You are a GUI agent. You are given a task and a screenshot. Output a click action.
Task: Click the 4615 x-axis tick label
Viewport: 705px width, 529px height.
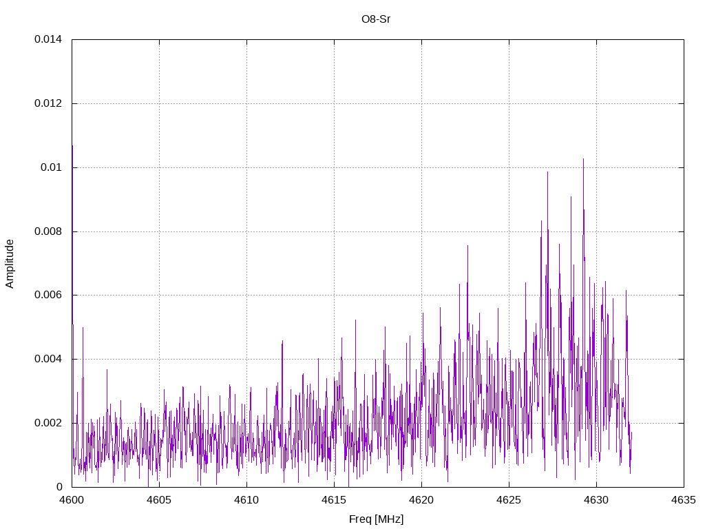coord(334,500)
